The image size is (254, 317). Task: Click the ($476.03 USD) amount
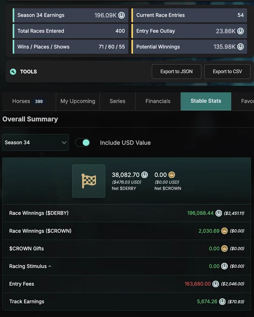(x=127, y=182)
